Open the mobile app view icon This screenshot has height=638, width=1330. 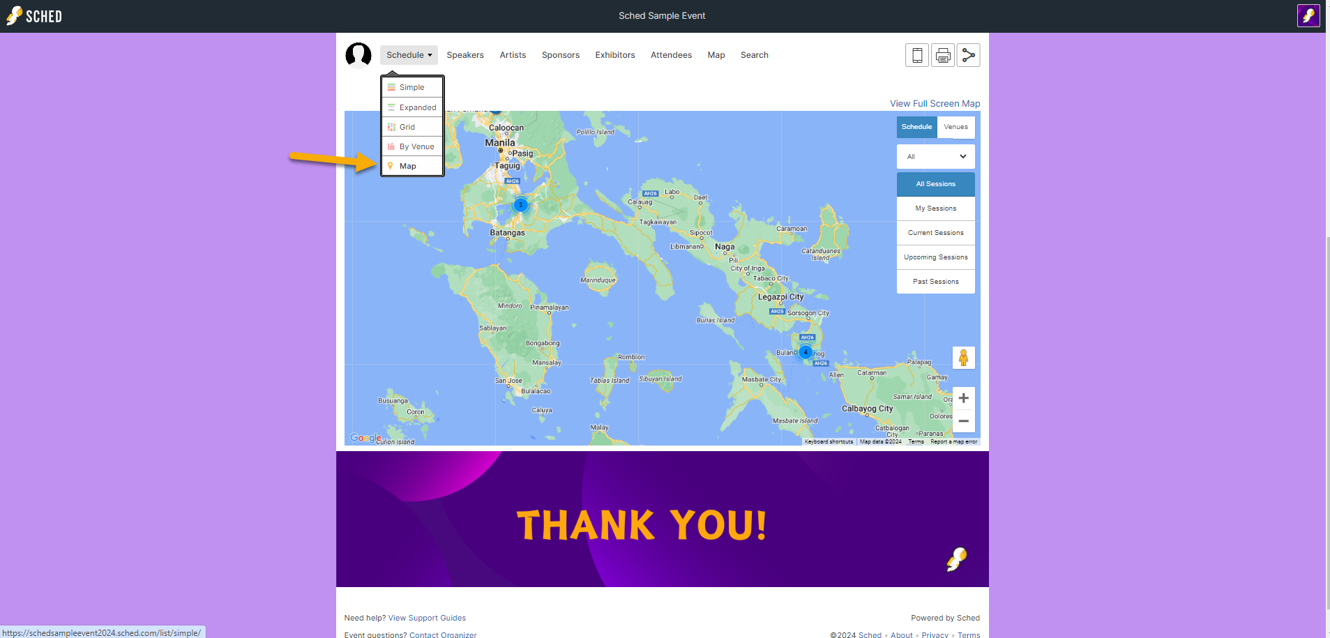917,55
